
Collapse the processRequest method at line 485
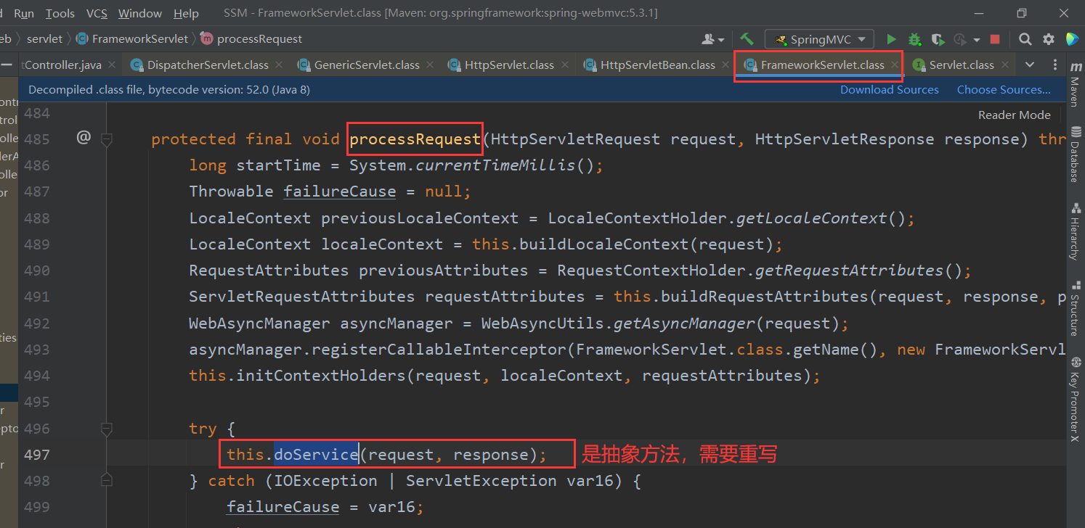(x=107, y=139)
